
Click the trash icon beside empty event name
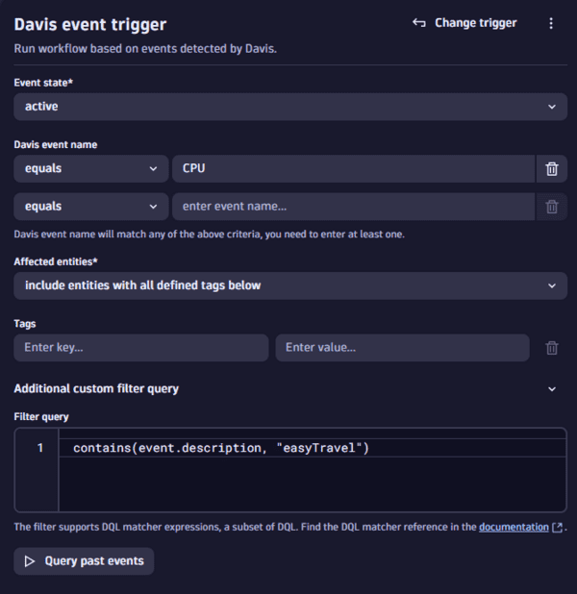552,206
